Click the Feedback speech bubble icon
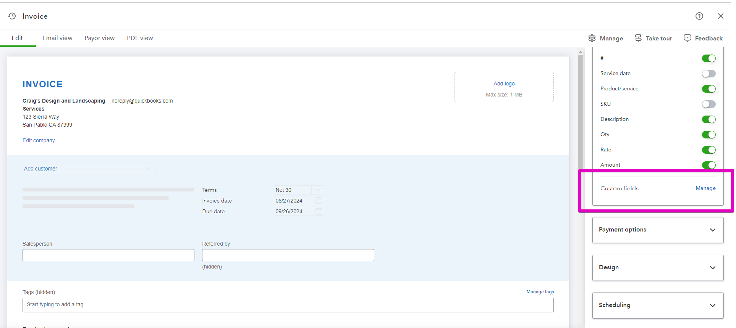 [x=687, y=38]
